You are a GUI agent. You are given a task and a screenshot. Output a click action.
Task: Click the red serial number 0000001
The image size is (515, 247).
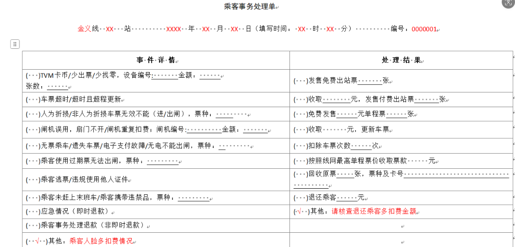424,29
